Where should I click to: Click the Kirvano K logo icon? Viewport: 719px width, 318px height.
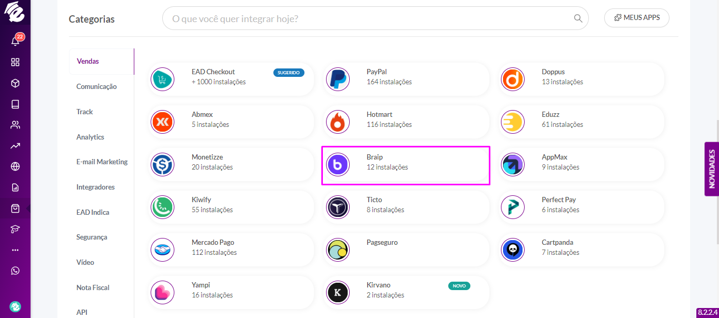tap(338, 292)
